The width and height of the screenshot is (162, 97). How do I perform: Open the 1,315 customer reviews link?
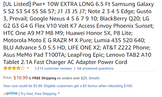[53, 69]
